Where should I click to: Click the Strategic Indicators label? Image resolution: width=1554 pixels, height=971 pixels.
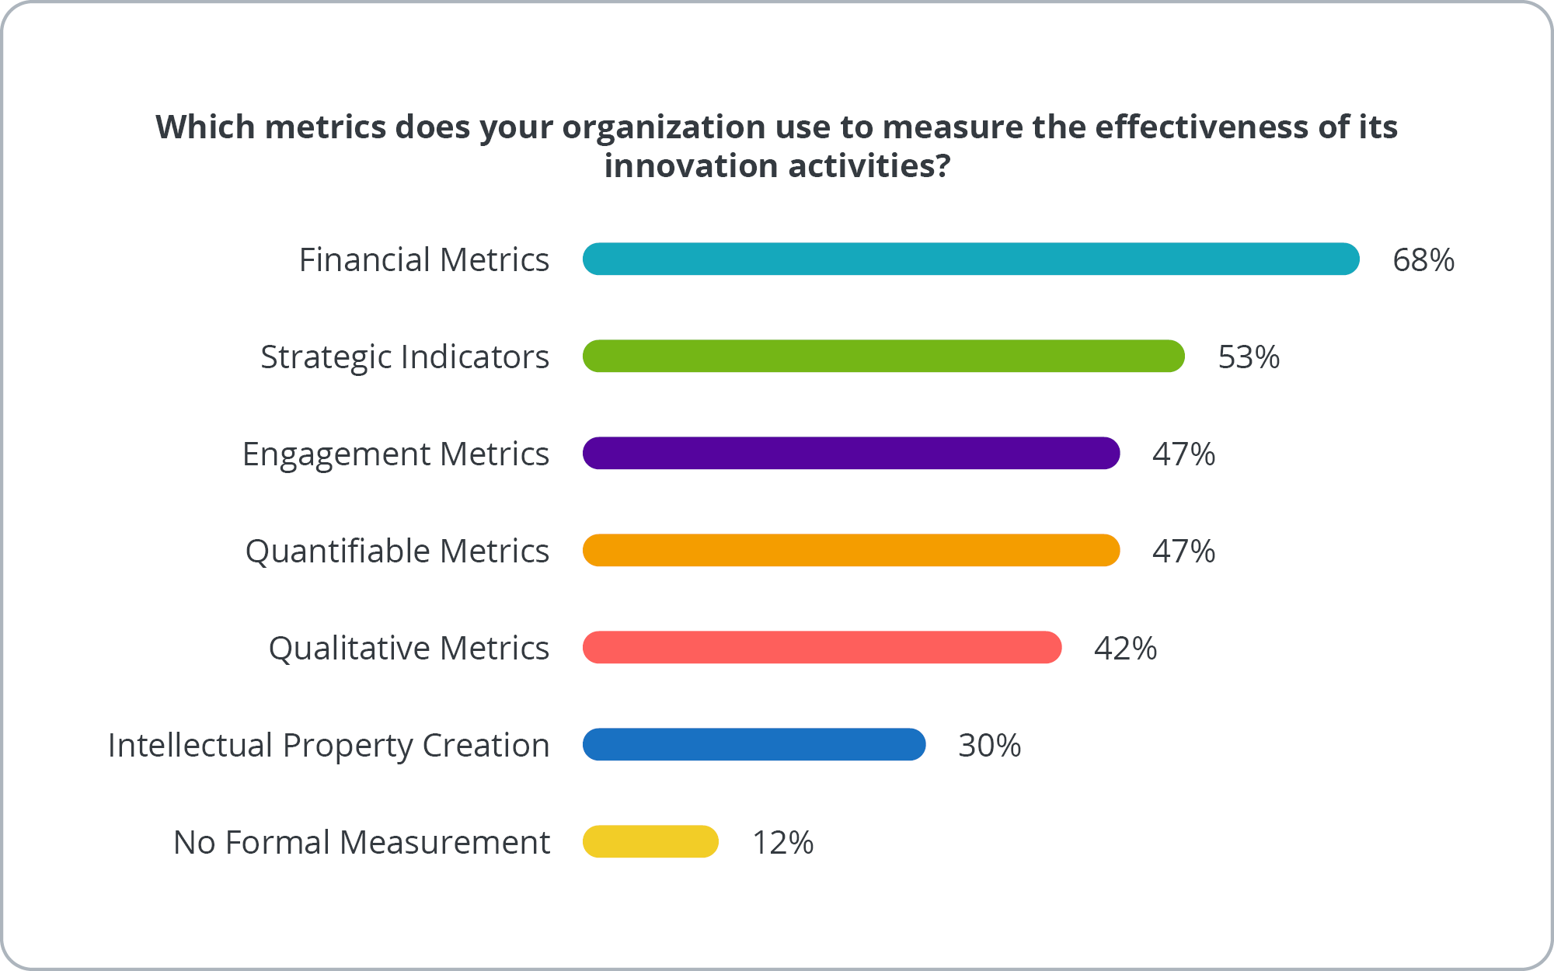point(405,357)
